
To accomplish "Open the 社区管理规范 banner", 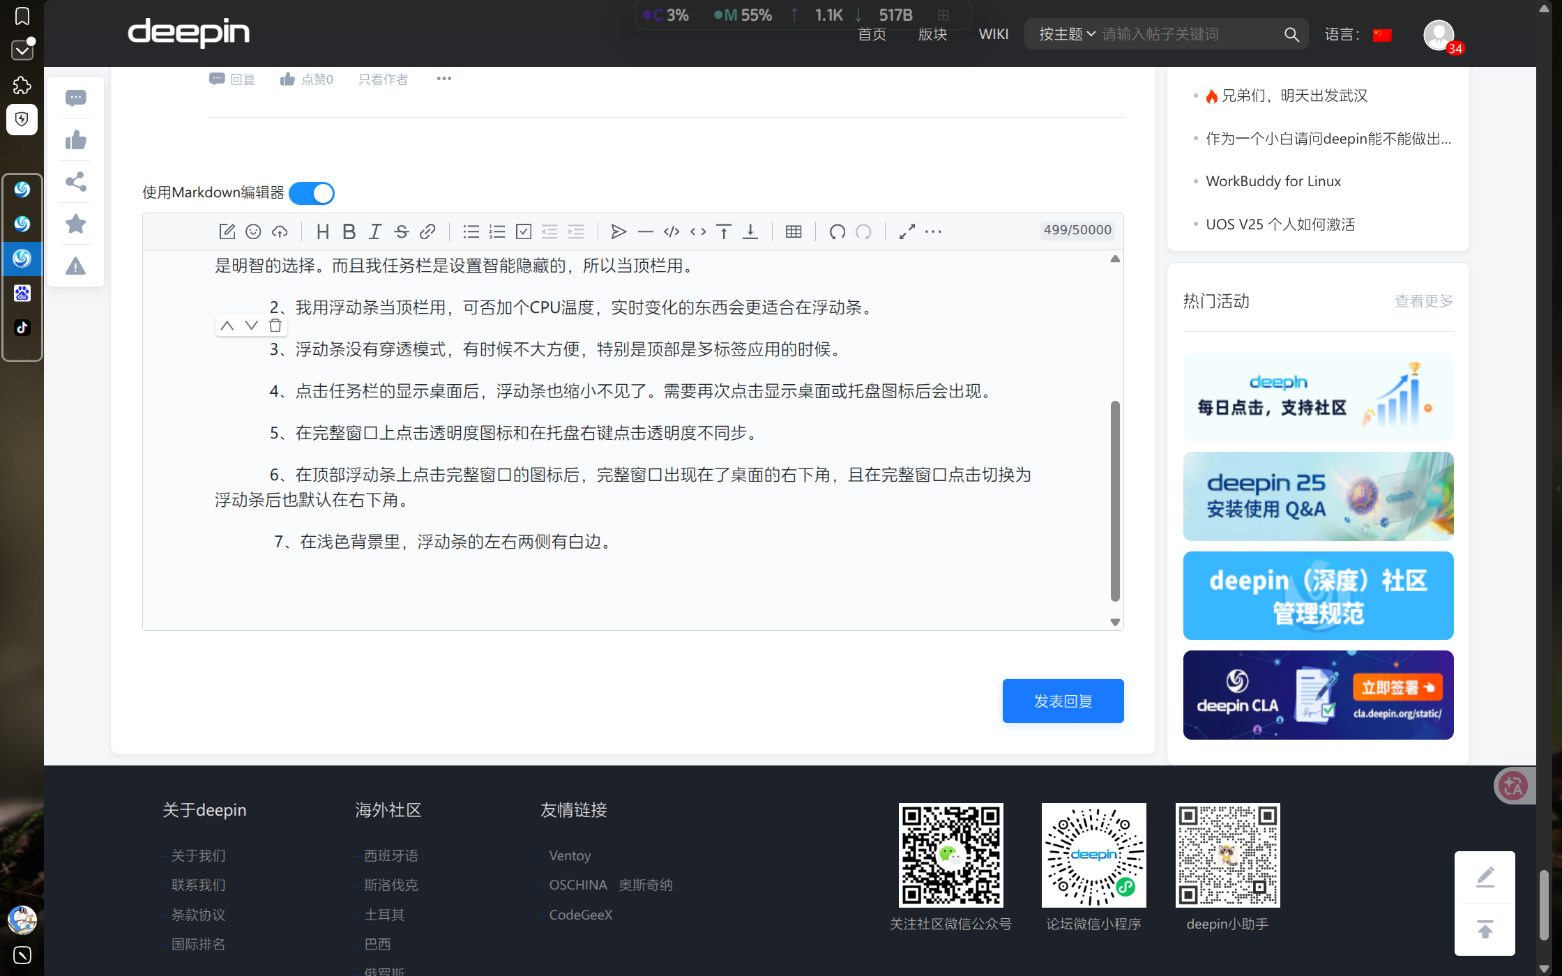I will coord(1318,596).
